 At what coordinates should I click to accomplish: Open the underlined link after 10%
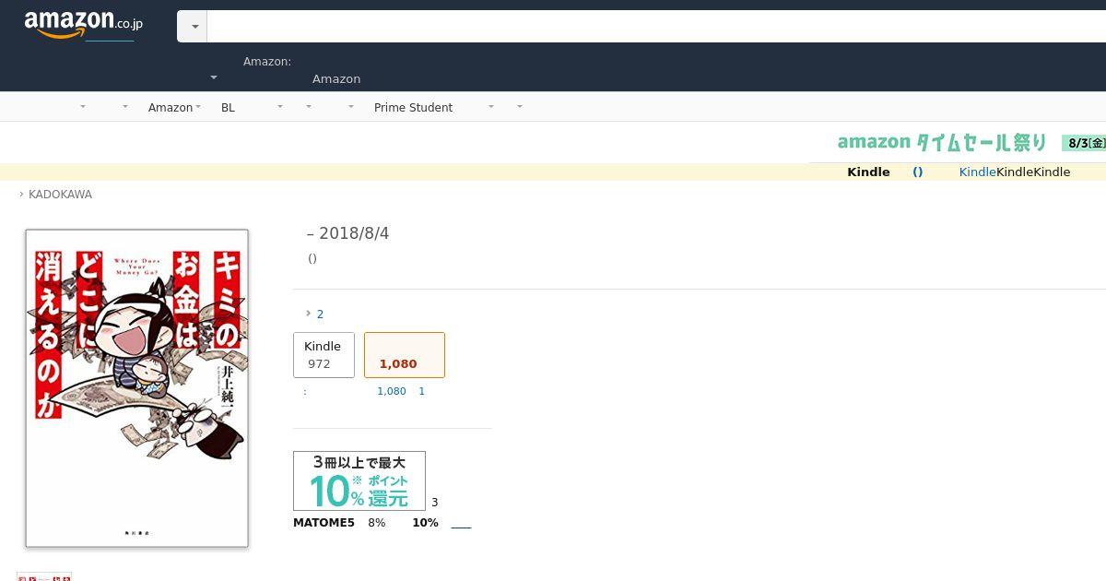coord(461,524)
